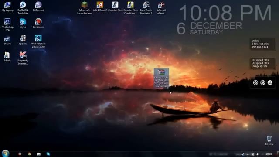The image size is (279, 157).
Task: Click the two-arrows widget icon
Action: (270, 82)
